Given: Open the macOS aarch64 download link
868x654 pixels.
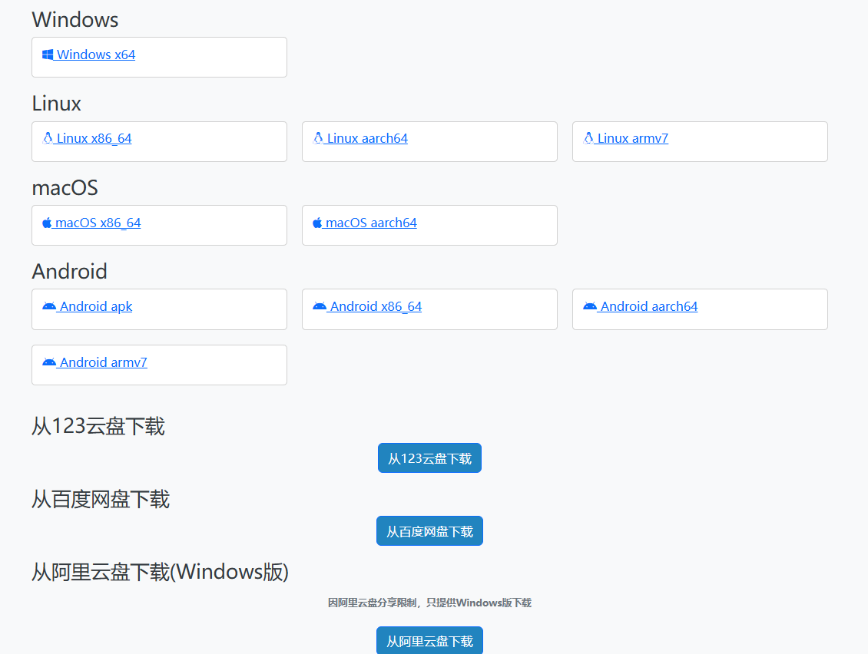Looking at the screenshot, I should click(371, 223).
